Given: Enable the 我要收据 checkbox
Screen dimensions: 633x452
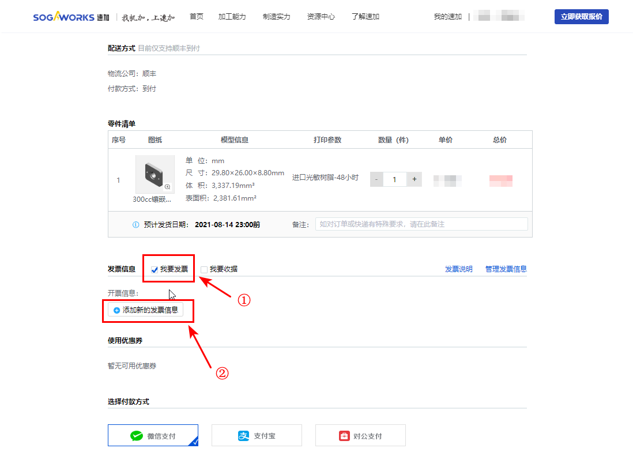Looking at the screenshot, I should (x=204, y=269).
